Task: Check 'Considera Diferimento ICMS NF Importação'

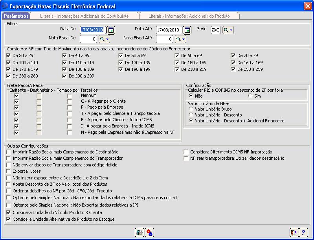Action: (186, 151)
